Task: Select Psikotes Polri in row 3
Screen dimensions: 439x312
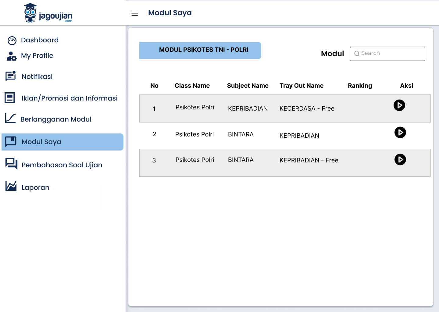Action: (195, 160)
